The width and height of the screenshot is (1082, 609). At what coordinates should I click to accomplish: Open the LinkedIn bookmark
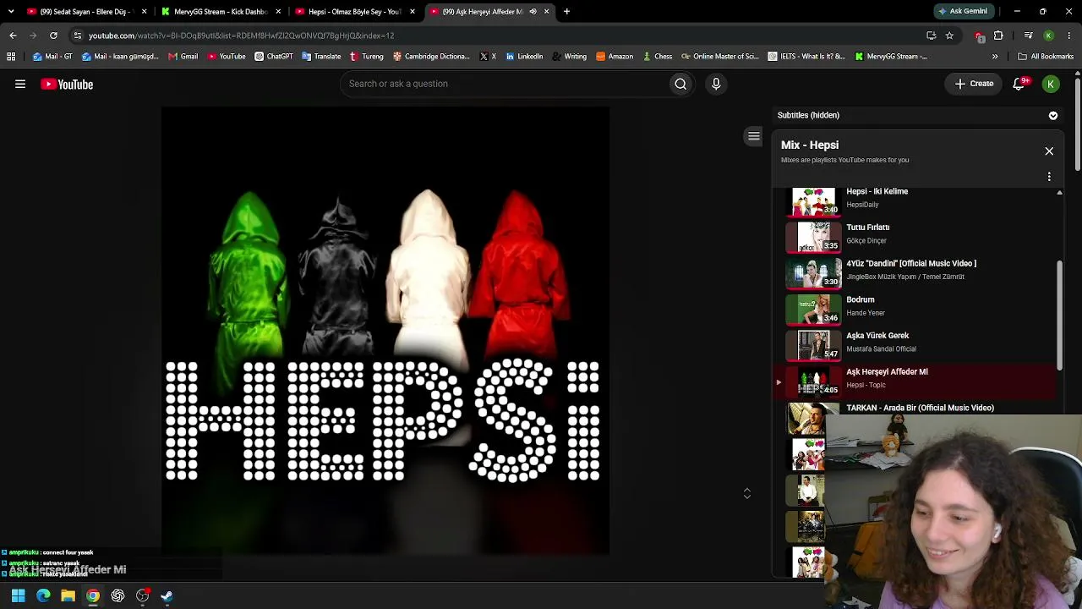524,57
